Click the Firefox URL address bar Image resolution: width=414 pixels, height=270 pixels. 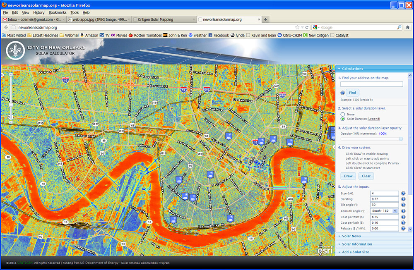156,27
